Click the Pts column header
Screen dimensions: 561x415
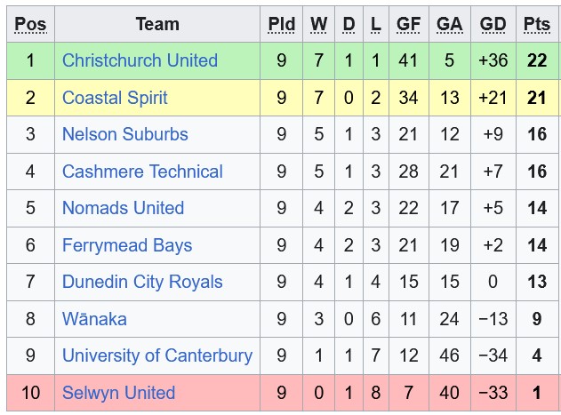[537, 24]
